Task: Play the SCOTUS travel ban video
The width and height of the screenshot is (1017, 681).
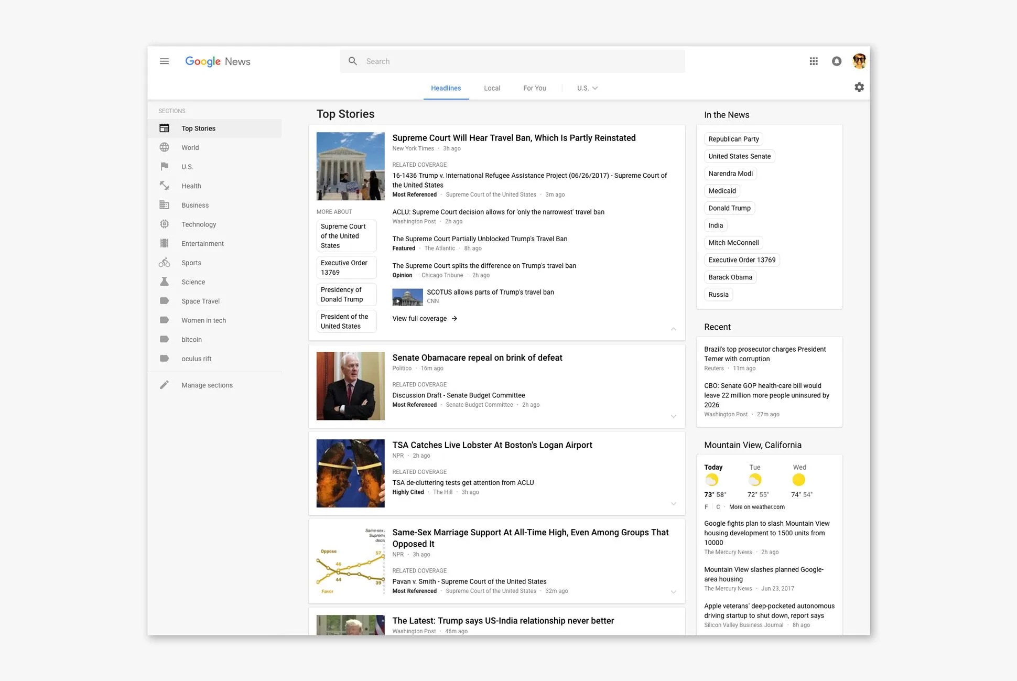Action: click(x=398, y=301)
